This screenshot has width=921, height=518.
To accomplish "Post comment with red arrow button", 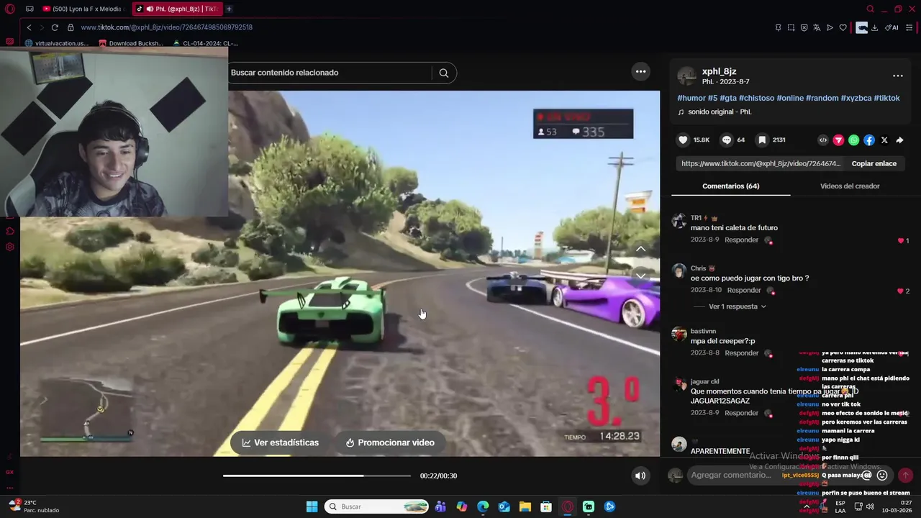I will click(905, 475).
